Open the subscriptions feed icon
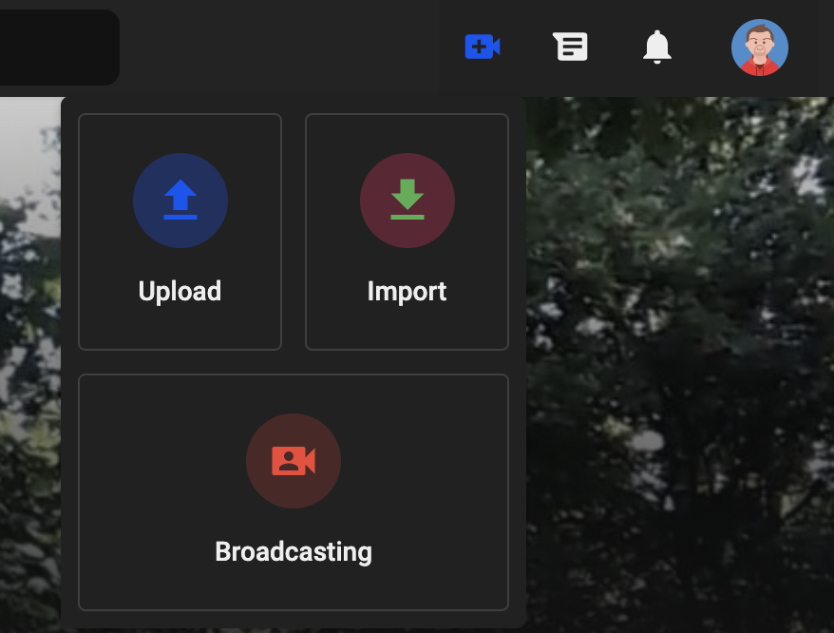The height and width of the screenshot is (633, 834). (x=570, y=46)
